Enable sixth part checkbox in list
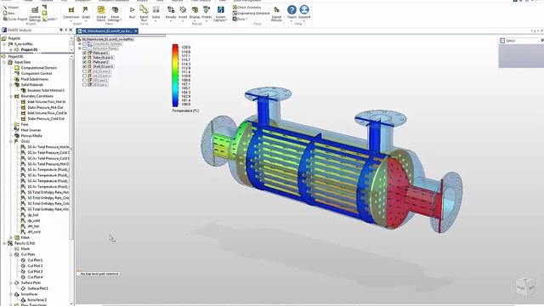This screenshot has width=544, height=306. pos(85,76)
